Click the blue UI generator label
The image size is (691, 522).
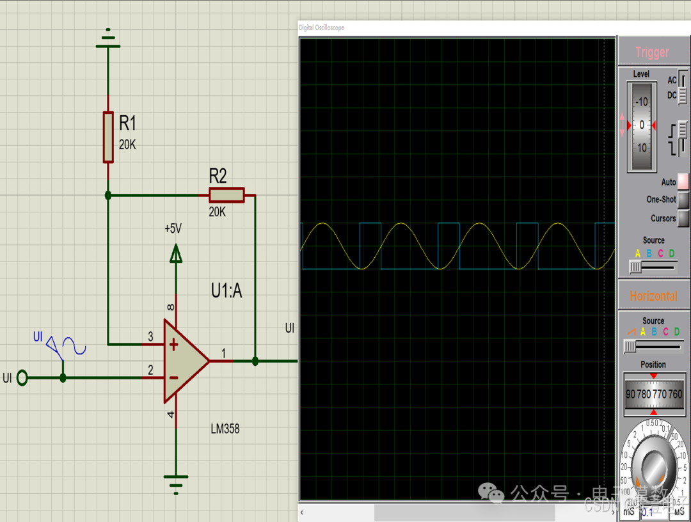pos(38,337)
